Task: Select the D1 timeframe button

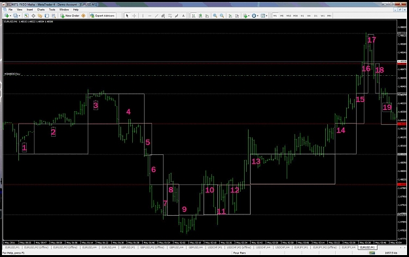Action: 315,16
